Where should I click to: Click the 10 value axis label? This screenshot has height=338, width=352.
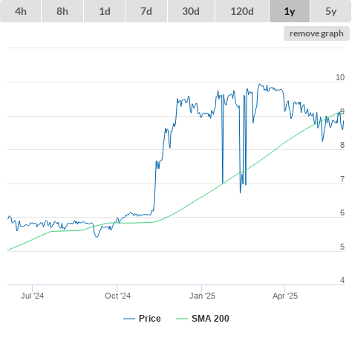click(340, 77)
